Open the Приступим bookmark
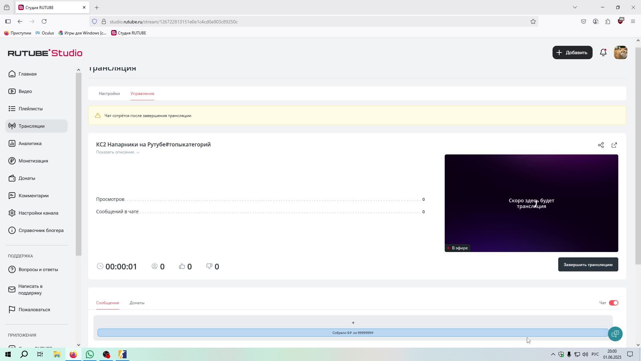This screenshot has width=641, height=361. (17, 33)
